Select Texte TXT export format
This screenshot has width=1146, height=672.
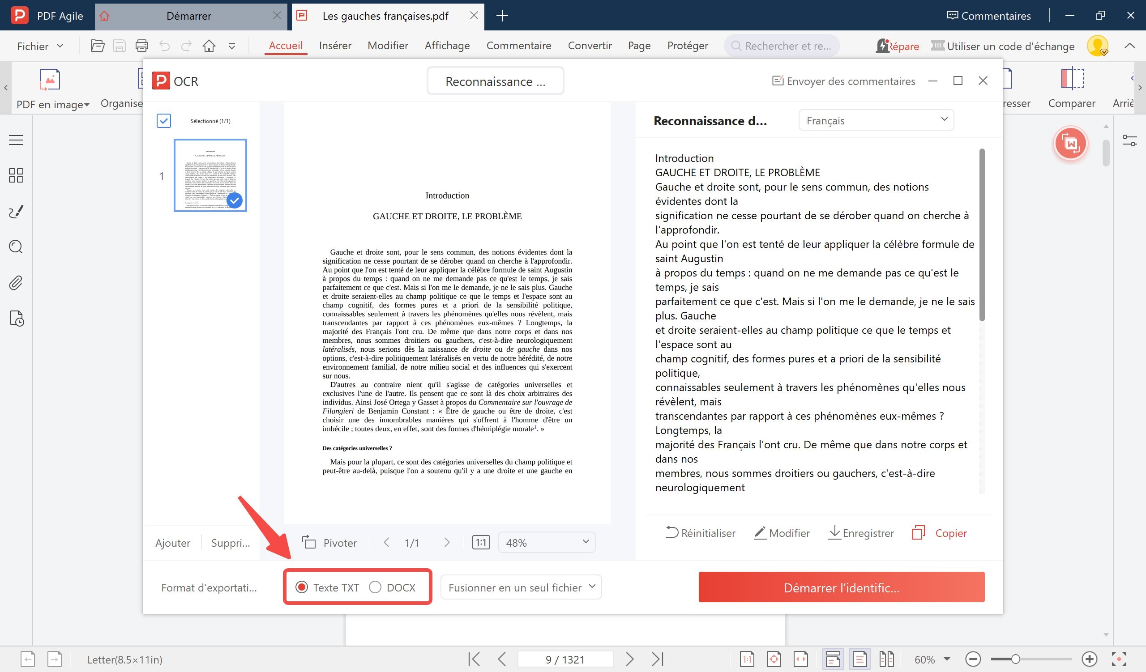(327, 587)
